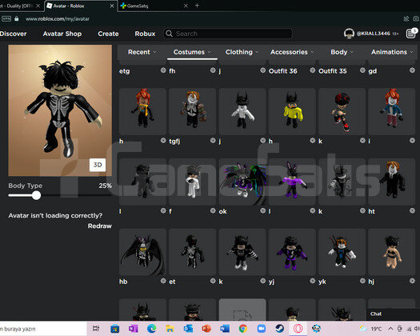The image size is (420, 336).
Task: Click the site lock icon in address bar
Action: (x=17, y=18)
